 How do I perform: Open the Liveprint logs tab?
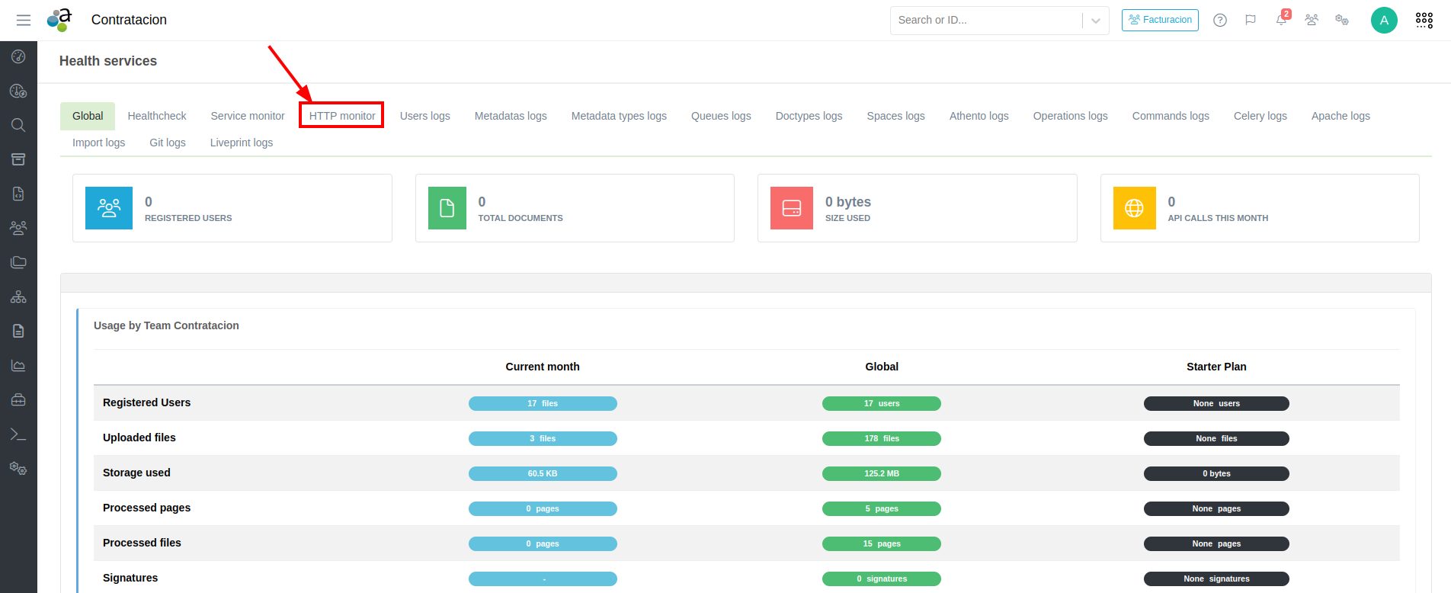tap(241, 143)
